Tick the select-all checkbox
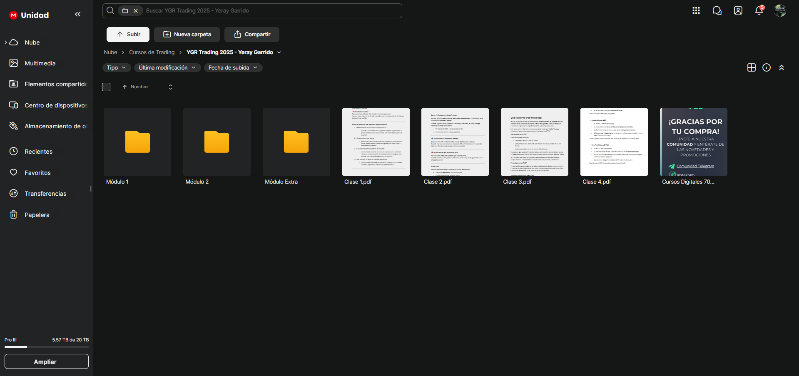The height and width of the screenshot is (376, 799). (x=106, y=87)
